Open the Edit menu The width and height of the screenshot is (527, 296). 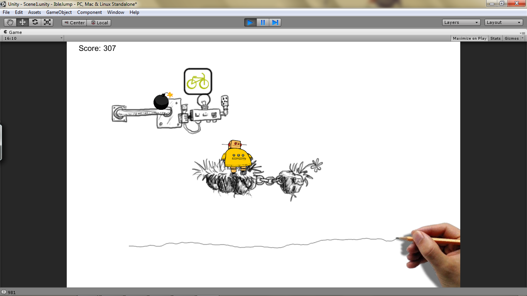pos(19,12)
